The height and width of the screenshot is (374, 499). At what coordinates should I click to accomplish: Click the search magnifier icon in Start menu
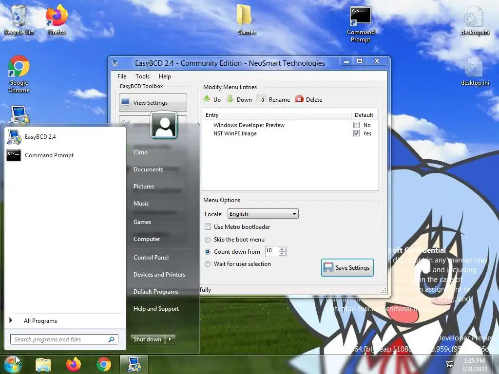click(x=112, y=339)
